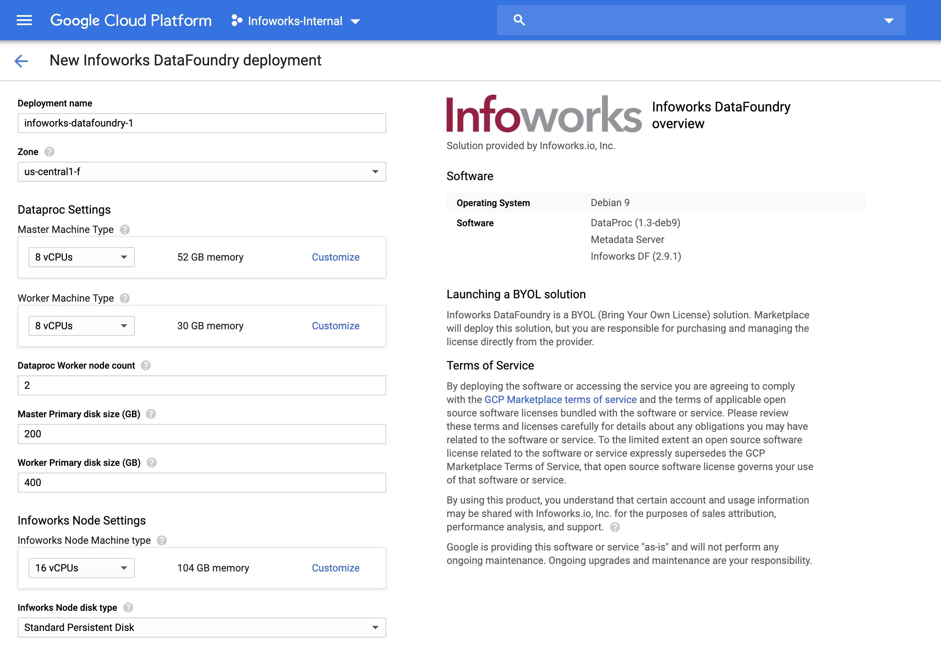Image resolution: width=941 pixels, height=646 pixels.
Task: Click the Google Cloud Platform title
Action: point(131,21)
